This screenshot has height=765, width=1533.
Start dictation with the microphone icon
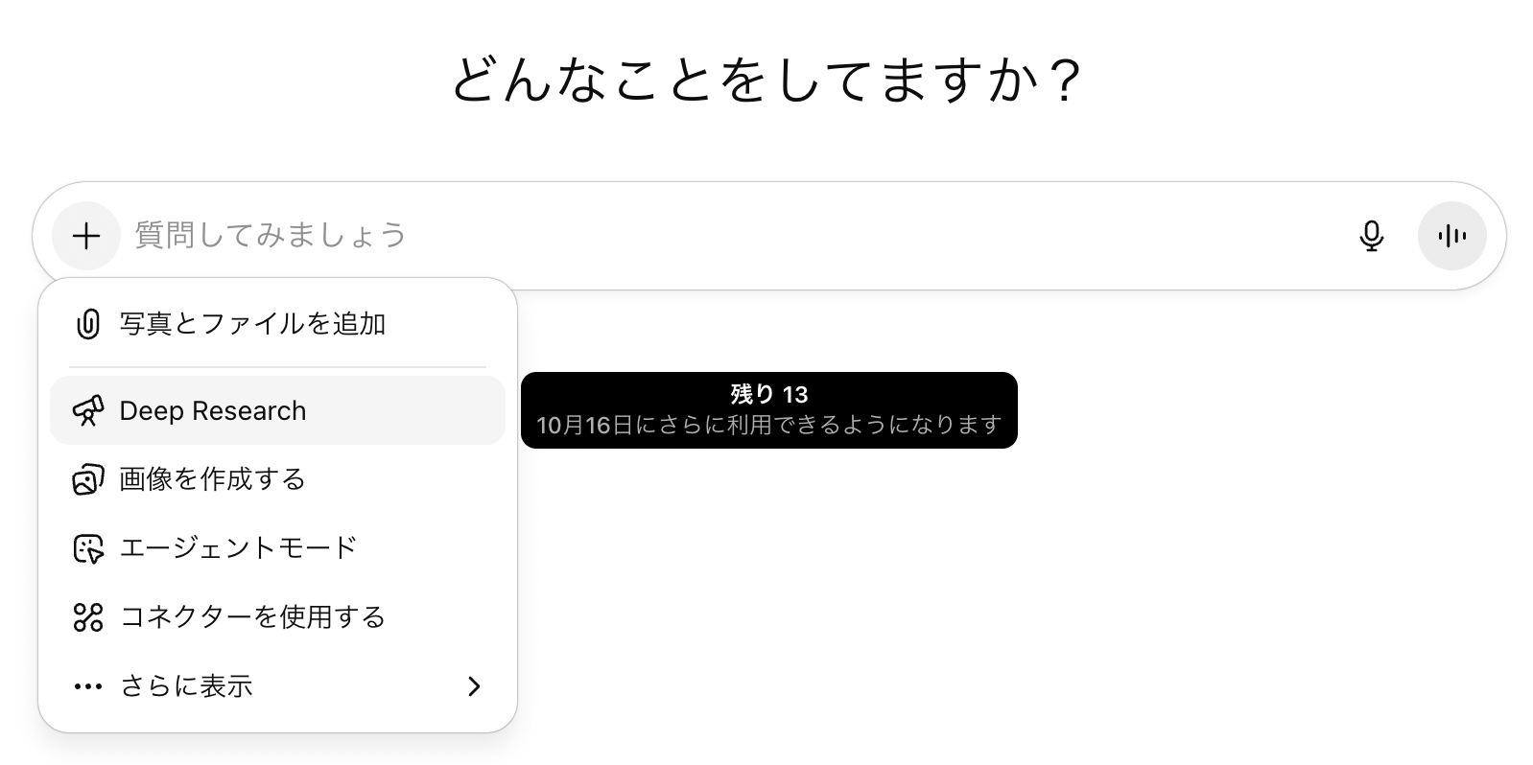[x=1372, y=236]
